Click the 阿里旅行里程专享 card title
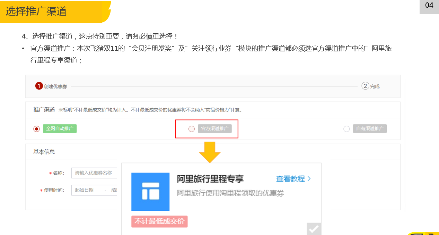Viewport: 439px width, 235px height. coord(210,179)
